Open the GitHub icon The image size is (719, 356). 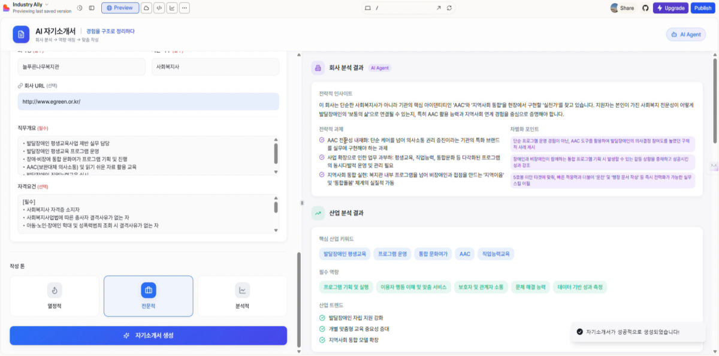click(x=645, y=8)
